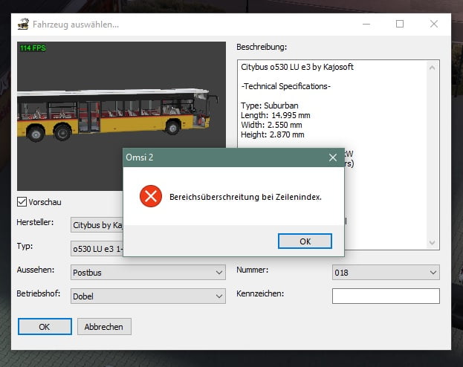
Task: Close the Fahrzeug auswählen window
Action: point(434,24)
